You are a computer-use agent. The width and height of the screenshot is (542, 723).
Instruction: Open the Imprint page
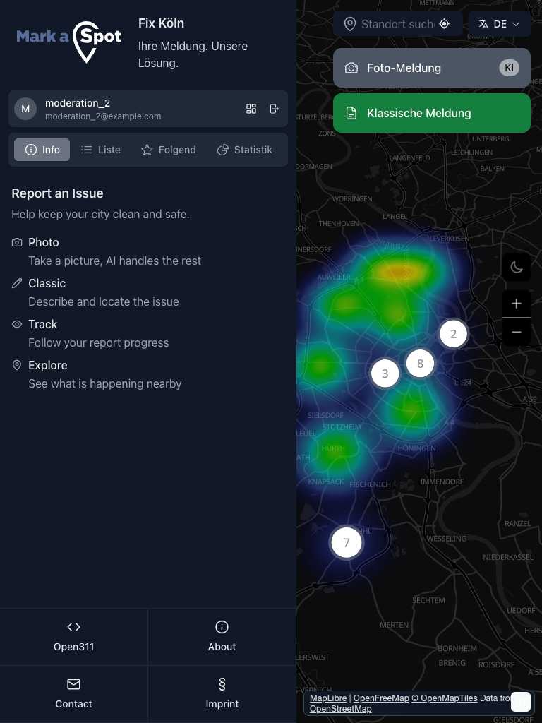(x=222, y=693)
